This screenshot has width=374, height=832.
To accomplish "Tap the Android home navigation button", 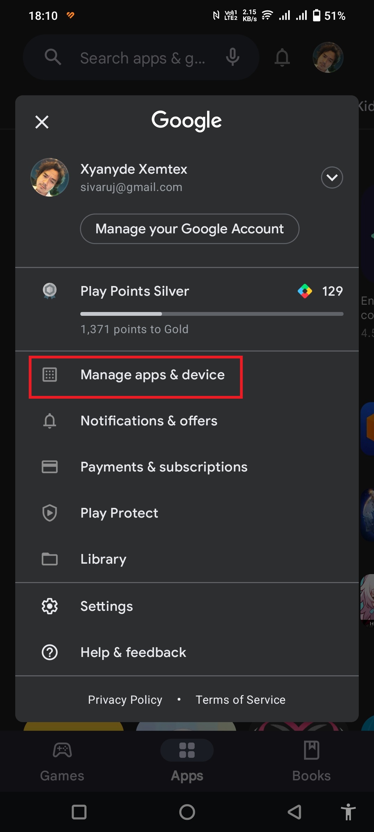I will pos(187,812).
